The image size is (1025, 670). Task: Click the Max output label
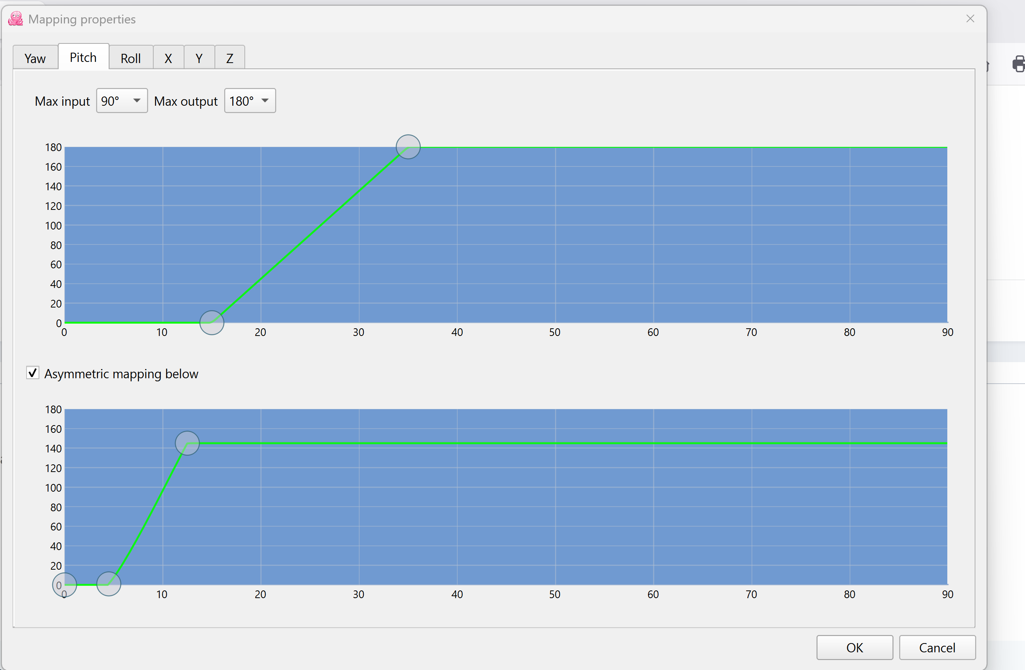click(186, 101)
